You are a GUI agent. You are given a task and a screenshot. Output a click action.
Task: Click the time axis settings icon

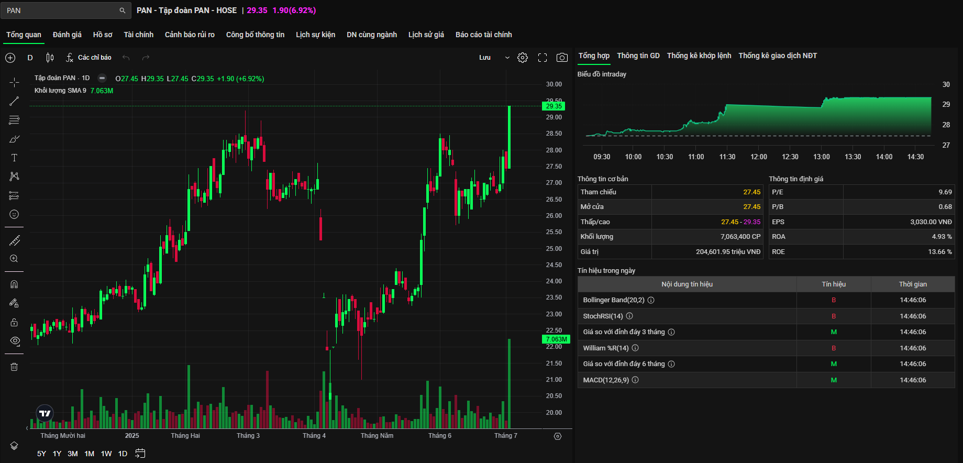point(558,436)
